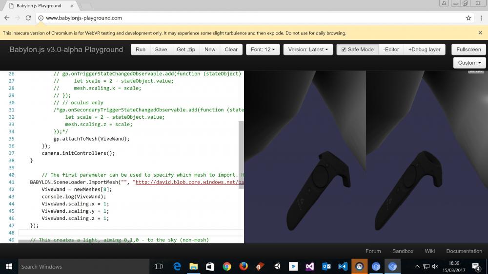
Task: Open the Custom dropdown
Action: click(469, 63)
